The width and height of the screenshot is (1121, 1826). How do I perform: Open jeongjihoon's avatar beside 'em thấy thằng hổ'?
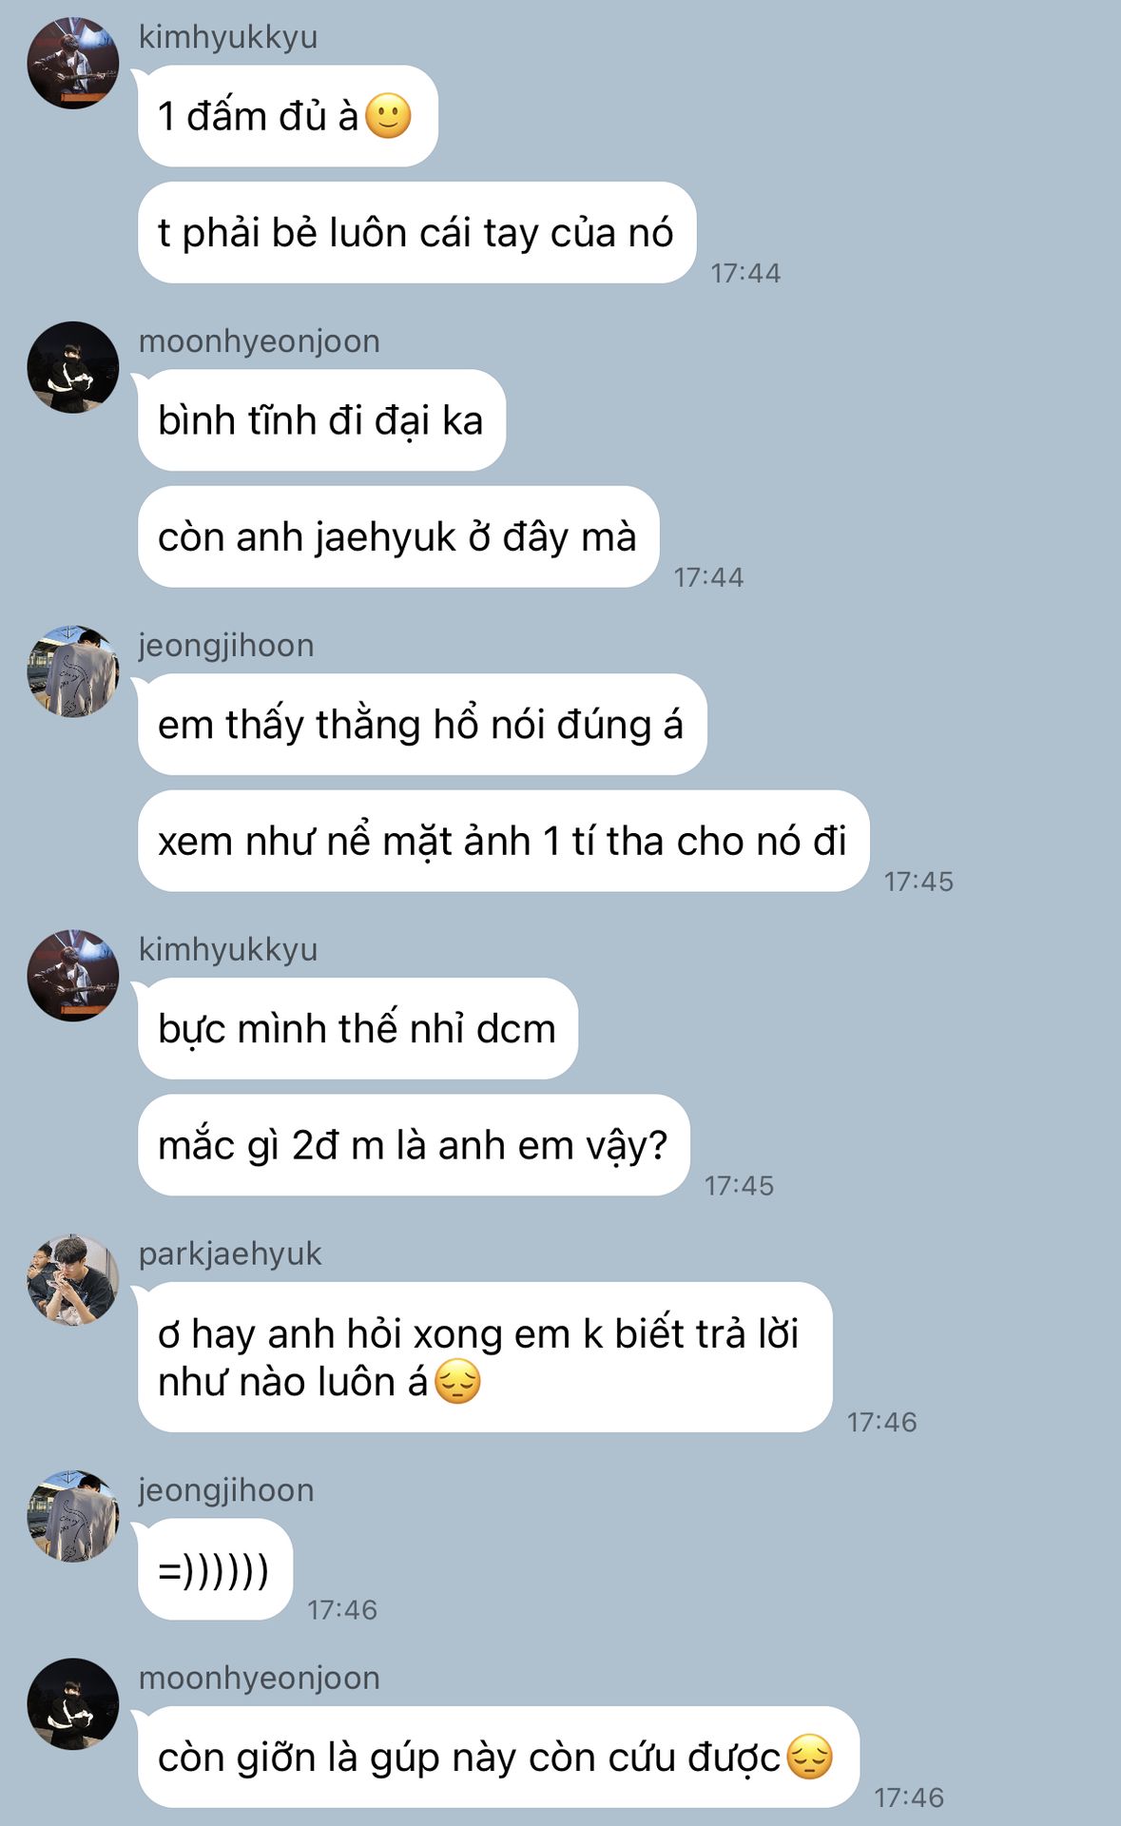click(x=73, y=671)
